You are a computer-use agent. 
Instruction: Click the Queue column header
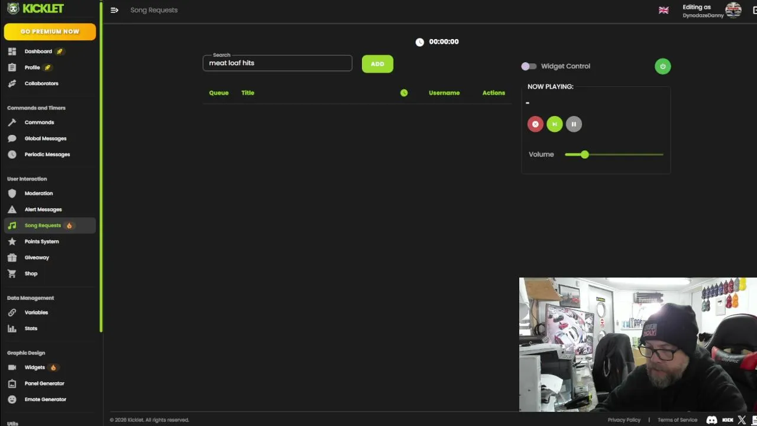tap(219, 93)
